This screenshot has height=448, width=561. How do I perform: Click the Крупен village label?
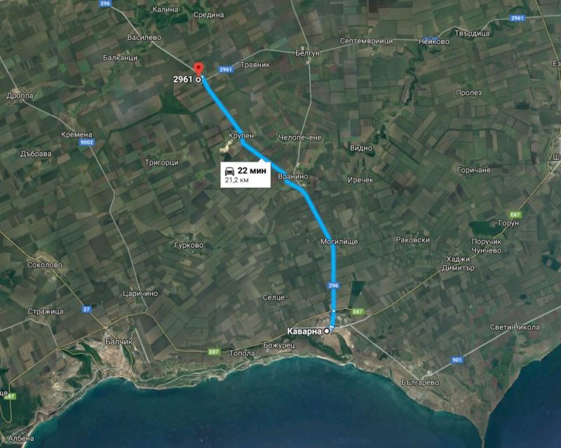[241, 136]
